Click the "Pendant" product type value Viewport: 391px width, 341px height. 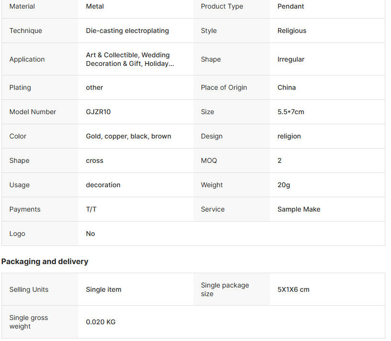[290, 6]
